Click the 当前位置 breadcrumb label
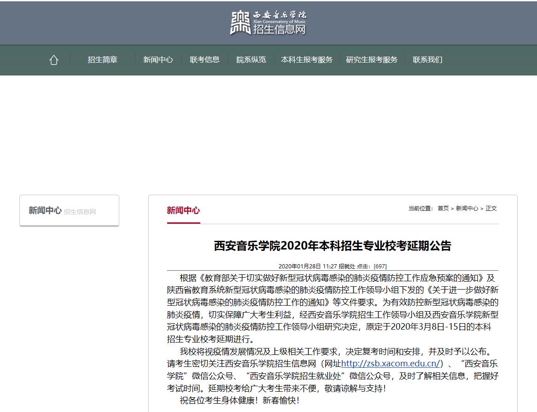Screen dimensions: 537x412 click(x=420, y=209)
